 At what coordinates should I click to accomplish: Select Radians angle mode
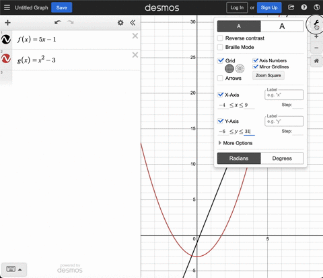pyautogui.click(x=239, y=158)
